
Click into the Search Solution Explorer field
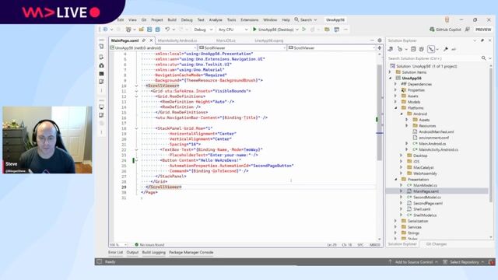[x=433, y=58]
